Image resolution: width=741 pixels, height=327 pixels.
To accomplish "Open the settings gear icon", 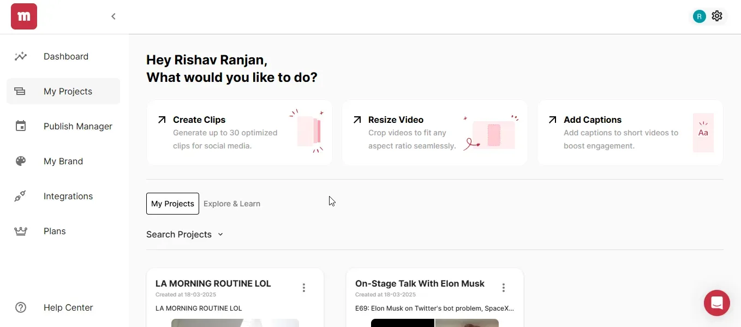I will pos(717,16).
